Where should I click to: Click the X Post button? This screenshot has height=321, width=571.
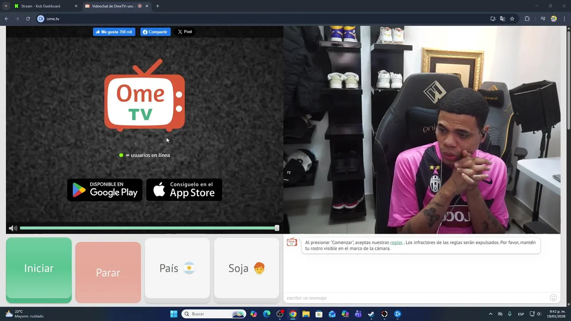coord(185,32)
